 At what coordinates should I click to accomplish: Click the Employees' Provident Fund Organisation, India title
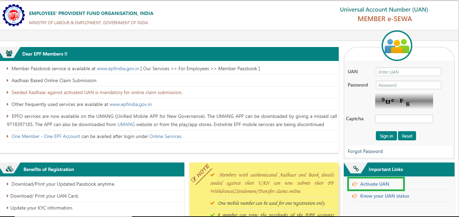tap(91, 13)
